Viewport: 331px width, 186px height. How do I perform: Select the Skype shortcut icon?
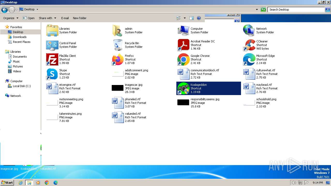point(52,74)
